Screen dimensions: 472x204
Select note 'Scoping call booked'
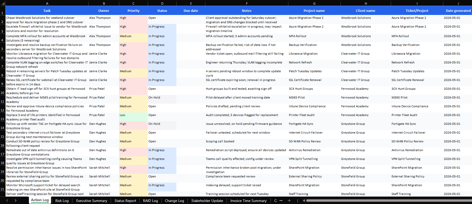tap(247, 143)
